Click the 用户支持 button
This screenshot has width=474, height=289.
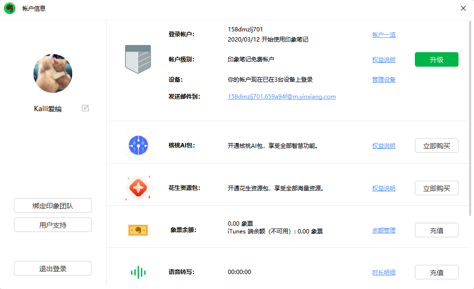point(53,225)
